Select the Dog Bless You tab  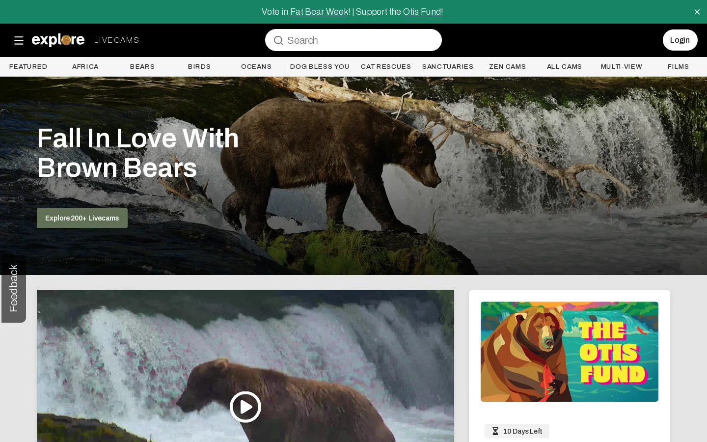[x=320, y=67]
